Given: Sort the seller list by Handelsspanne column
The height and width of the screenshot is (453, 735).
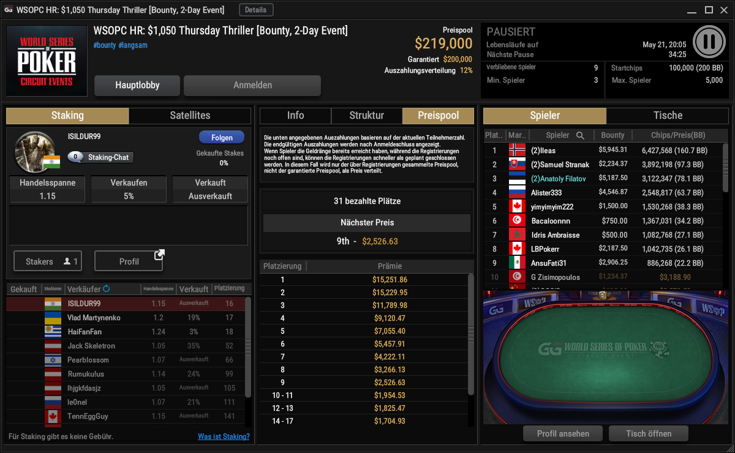Looking at the screenshot, I should (158, 288).
